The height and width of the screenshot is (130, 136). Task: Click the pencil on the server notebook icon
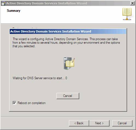pos(73,60)
